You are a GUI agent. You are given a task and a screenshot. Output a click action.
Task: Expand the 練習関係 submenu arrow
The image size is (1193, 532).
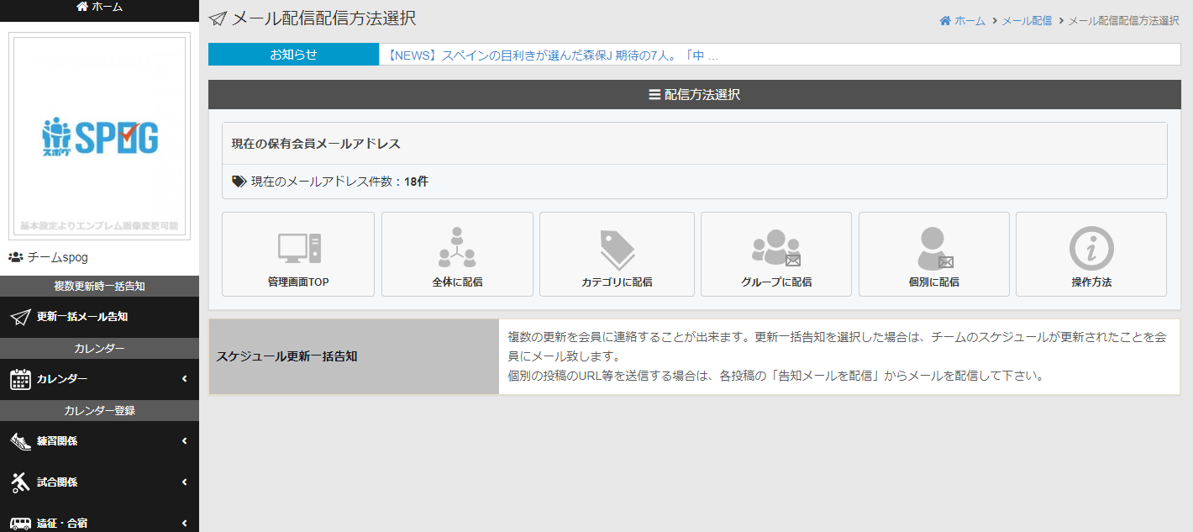184,441
